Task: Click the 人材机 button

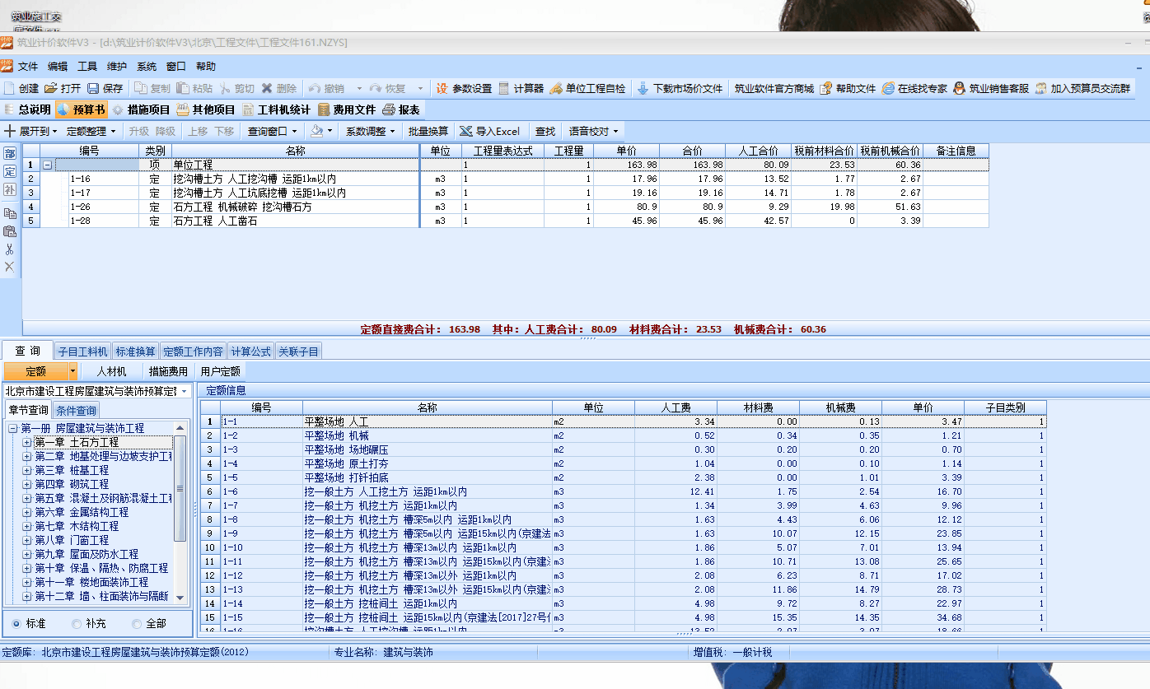Action: (x=111, y=371)
